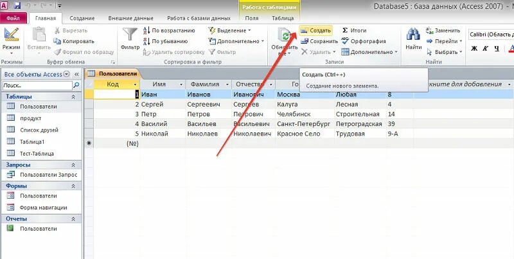The height and width of the screenshot is (259, 514).
Task: Click Save record (Сохранить) button
Action: (319, 41)
